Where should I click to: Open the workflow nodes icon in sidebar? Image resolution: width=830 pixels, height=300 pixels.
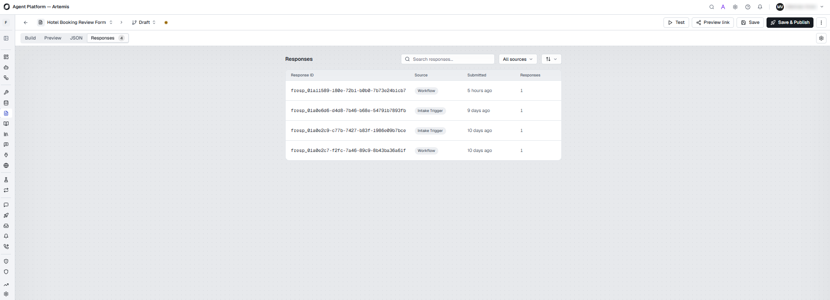coord(6,78)
